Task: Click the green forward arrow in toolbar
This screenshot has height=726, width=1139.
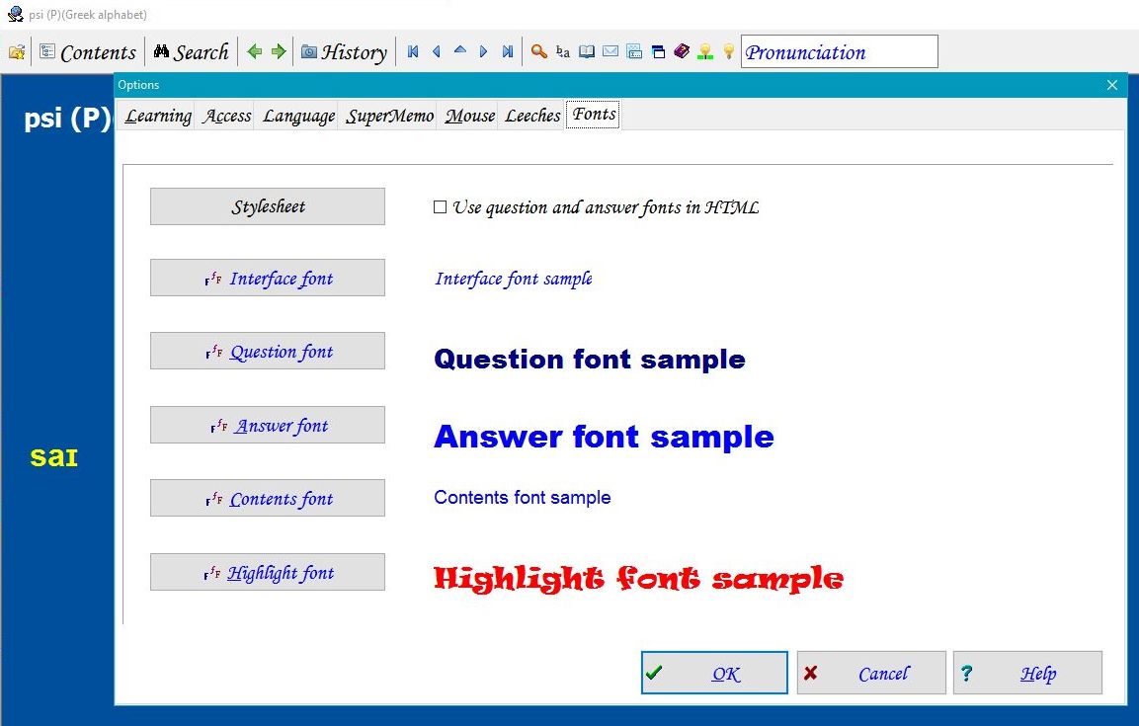Action: pyautogui.click(x=279, y=52)
